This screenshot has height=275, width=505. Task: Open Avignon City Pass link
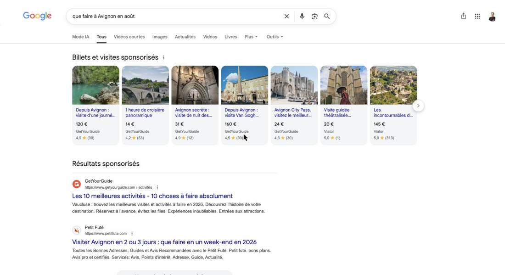[x=293, y=112]
